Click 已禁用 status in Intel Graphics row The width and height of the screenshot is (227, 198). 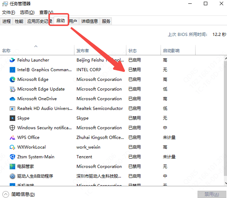[x=134, y=70]
